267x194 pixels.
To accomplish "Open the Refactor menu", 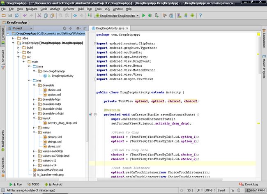I will coord(69,9).
